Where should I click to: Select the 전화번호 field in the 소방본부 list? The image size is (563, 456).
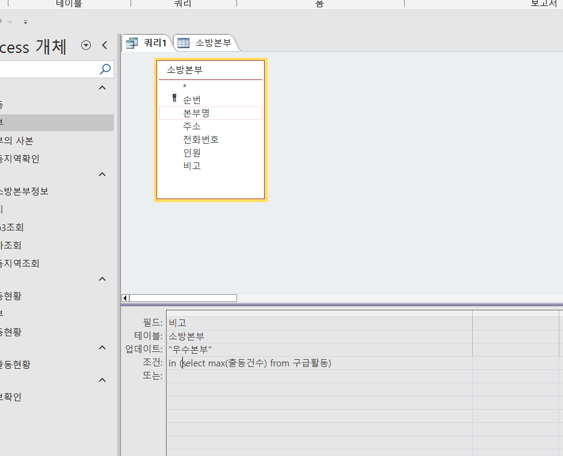(x=201, y=140)
